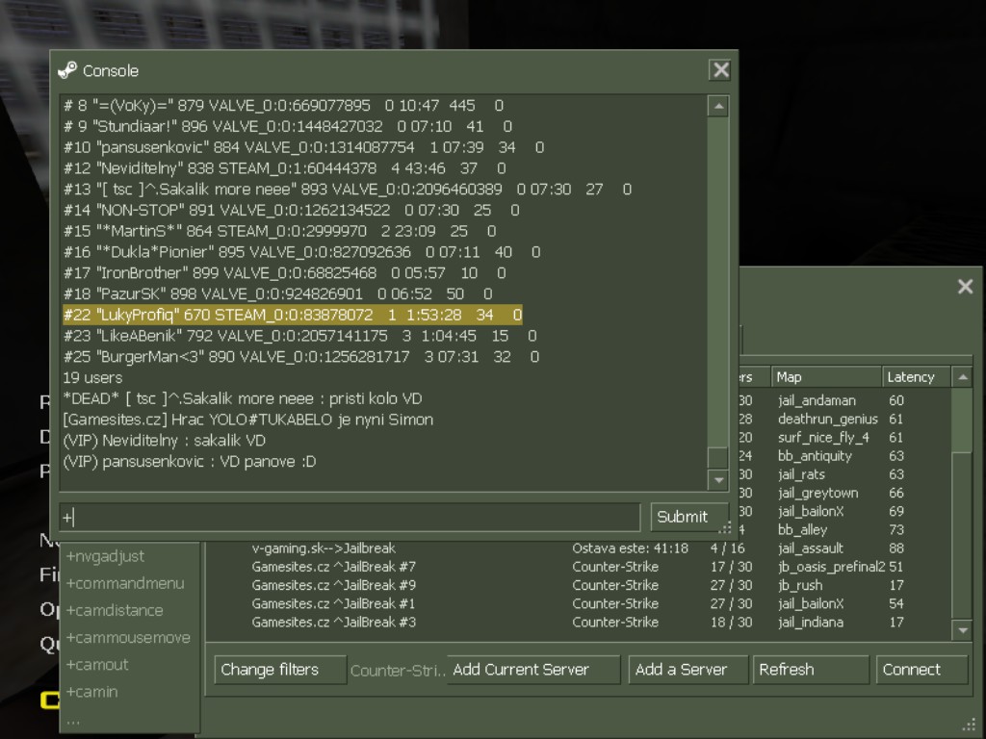Image resolution: width=986 pixels, height=739 pixels.
Task: Choose +cammousemove autocomplete suggestion
Action: 128,637
